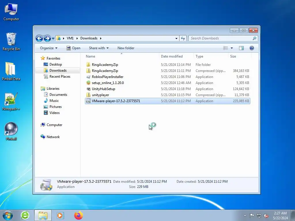This screenshot has height=221, width=295.
Task: Click the VMware installer icon in details pane
Action: (46, 185)
